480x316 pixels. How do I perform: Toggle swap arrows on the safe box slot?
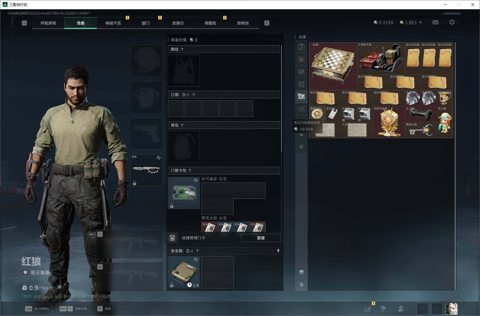196,259
